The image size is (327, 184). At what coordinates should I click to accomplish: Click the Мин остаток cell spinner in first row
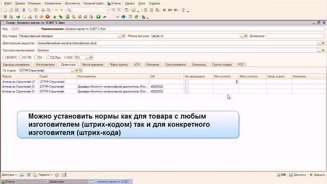[x=237, y=82]
